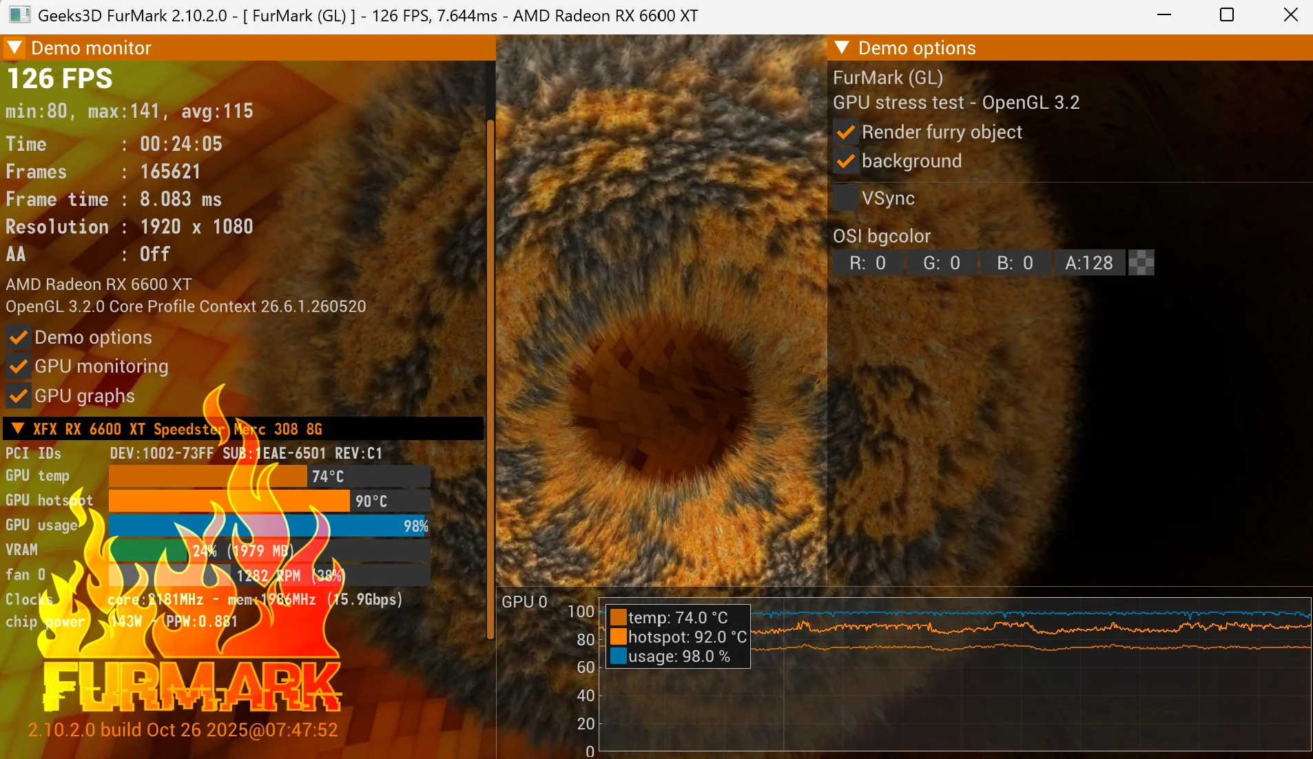Click the usage: 98.0 % legend entry
The width and height of the screenshot is (1313, 759).
[x=670, y=656]
